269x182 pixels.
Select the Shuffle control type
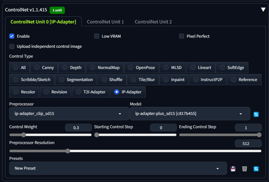click(112, 80)
